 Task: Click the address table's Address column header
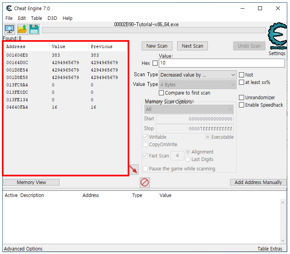106,195
